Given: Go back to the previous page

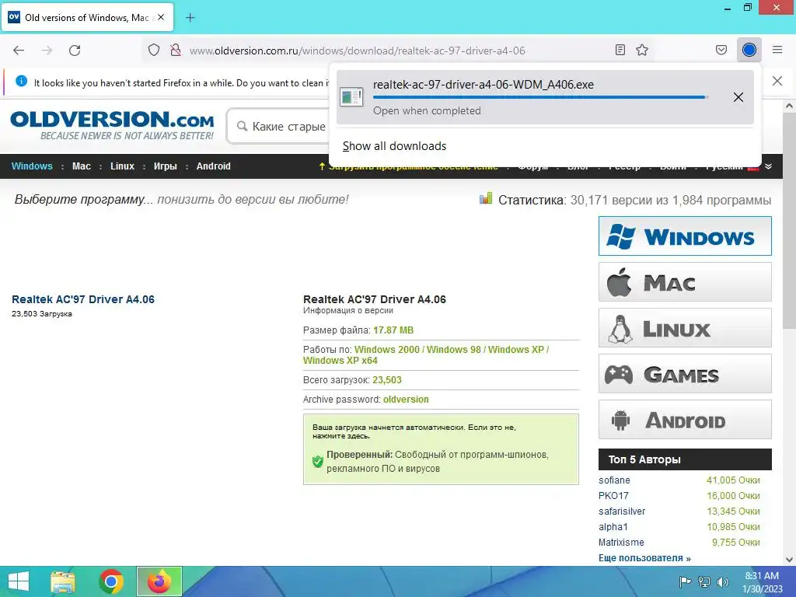Looking at the screenshot, I should pos(19,51).
